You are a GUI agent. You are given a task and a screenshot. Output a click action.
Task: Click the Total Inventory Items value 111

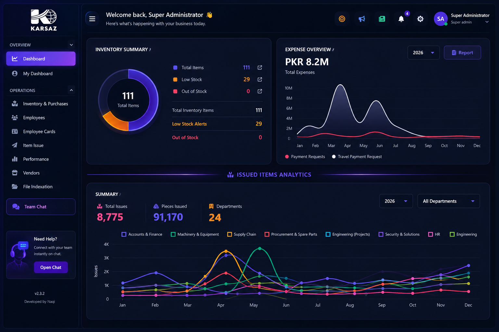tap(259, 110)
